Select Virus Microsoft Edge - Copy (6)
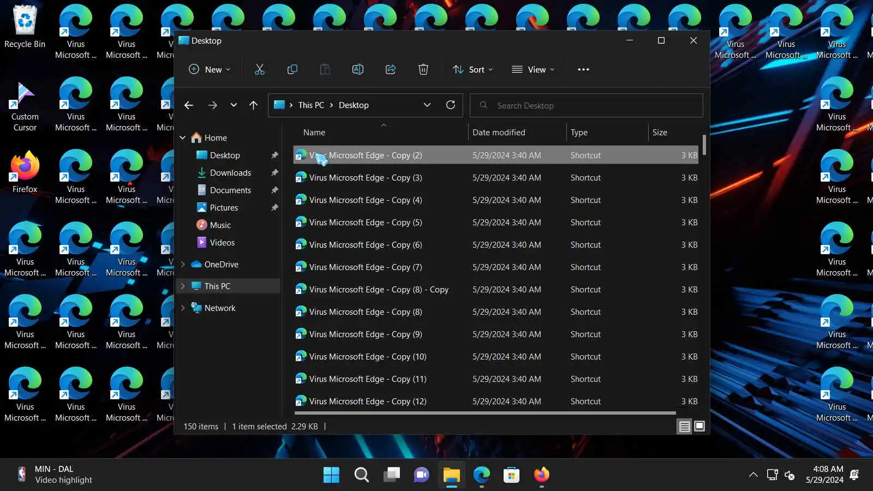 pyautogui.click(x=496, y=245)
